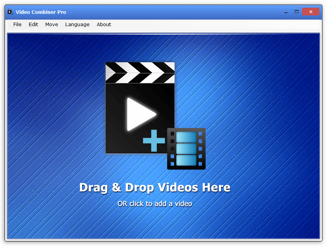The height and width of the screenshot is (246, 327).
Task: Click the top frame of the film strip icon
Action: [x=186, y=137]
